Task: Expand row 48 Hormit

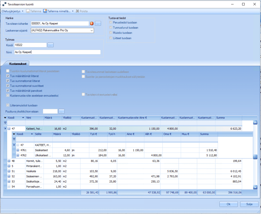Action: coord(9,161)
